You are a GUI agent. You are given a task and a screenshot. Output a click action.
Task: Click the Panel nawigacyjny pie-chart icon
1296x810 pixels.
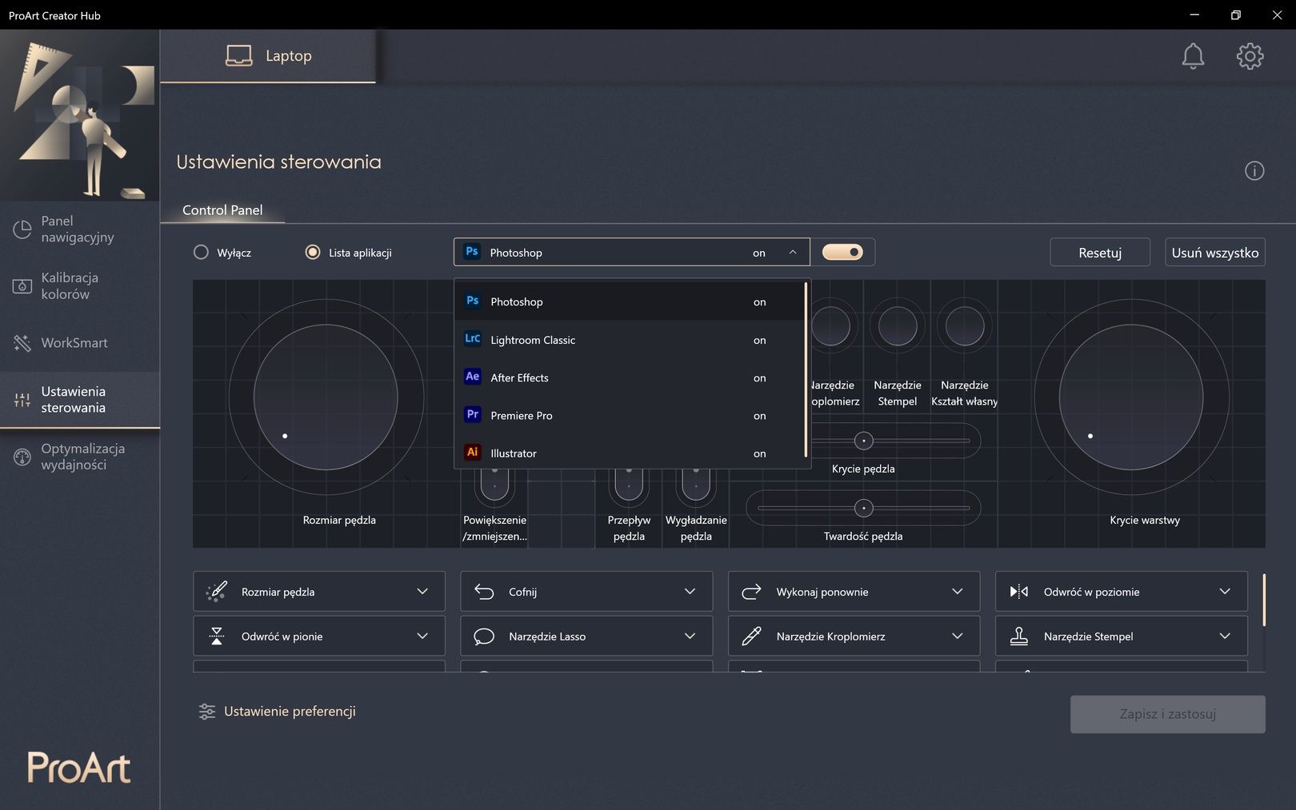coord(22,229)
